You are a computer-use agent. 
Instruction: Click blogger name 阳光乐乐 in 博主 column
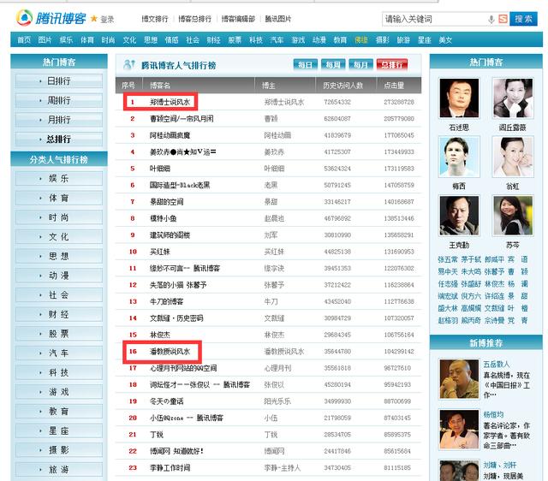pyautogui.click(x=277, y=401)
